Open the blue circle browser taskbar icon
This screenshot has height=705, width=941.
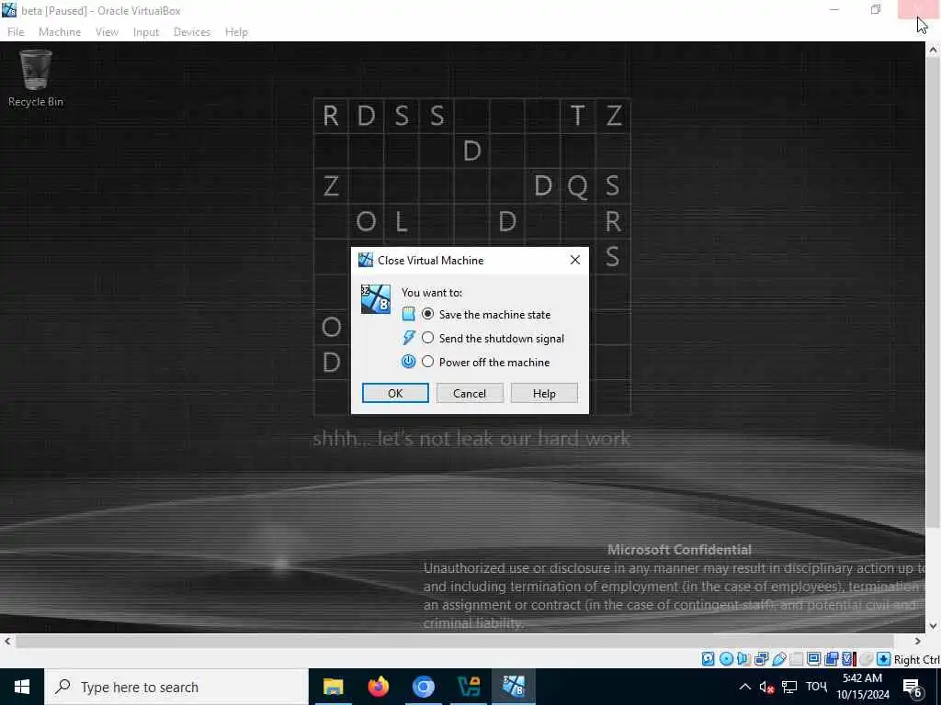(x=423, y=687)
